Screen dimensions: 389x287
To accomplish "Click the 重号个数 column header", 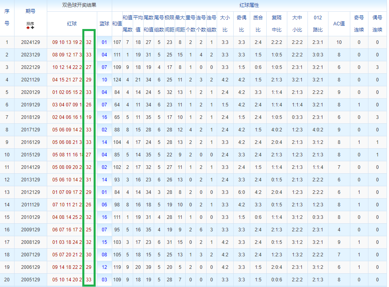I will coord(190,24).
